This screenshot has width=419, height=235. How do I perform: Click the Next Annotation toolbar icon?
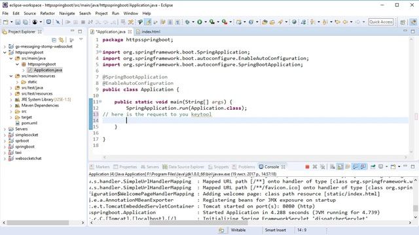click(x=312, y=22)
